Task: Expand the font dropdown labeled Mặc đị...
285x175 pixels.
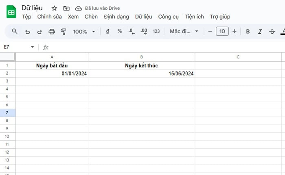Action: point(184,31)
